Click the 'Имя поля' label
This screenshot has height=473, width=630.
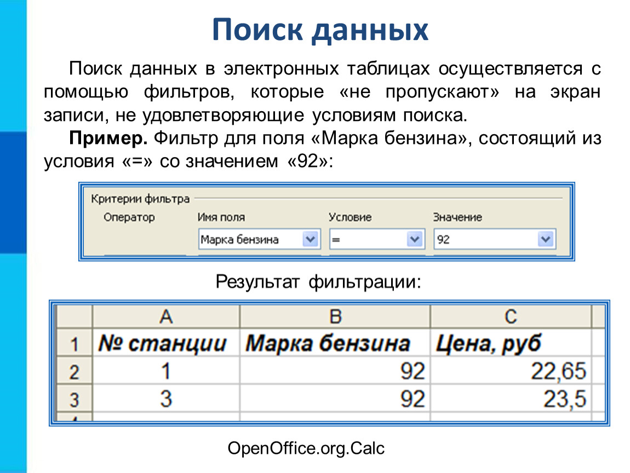click(221, 217)
